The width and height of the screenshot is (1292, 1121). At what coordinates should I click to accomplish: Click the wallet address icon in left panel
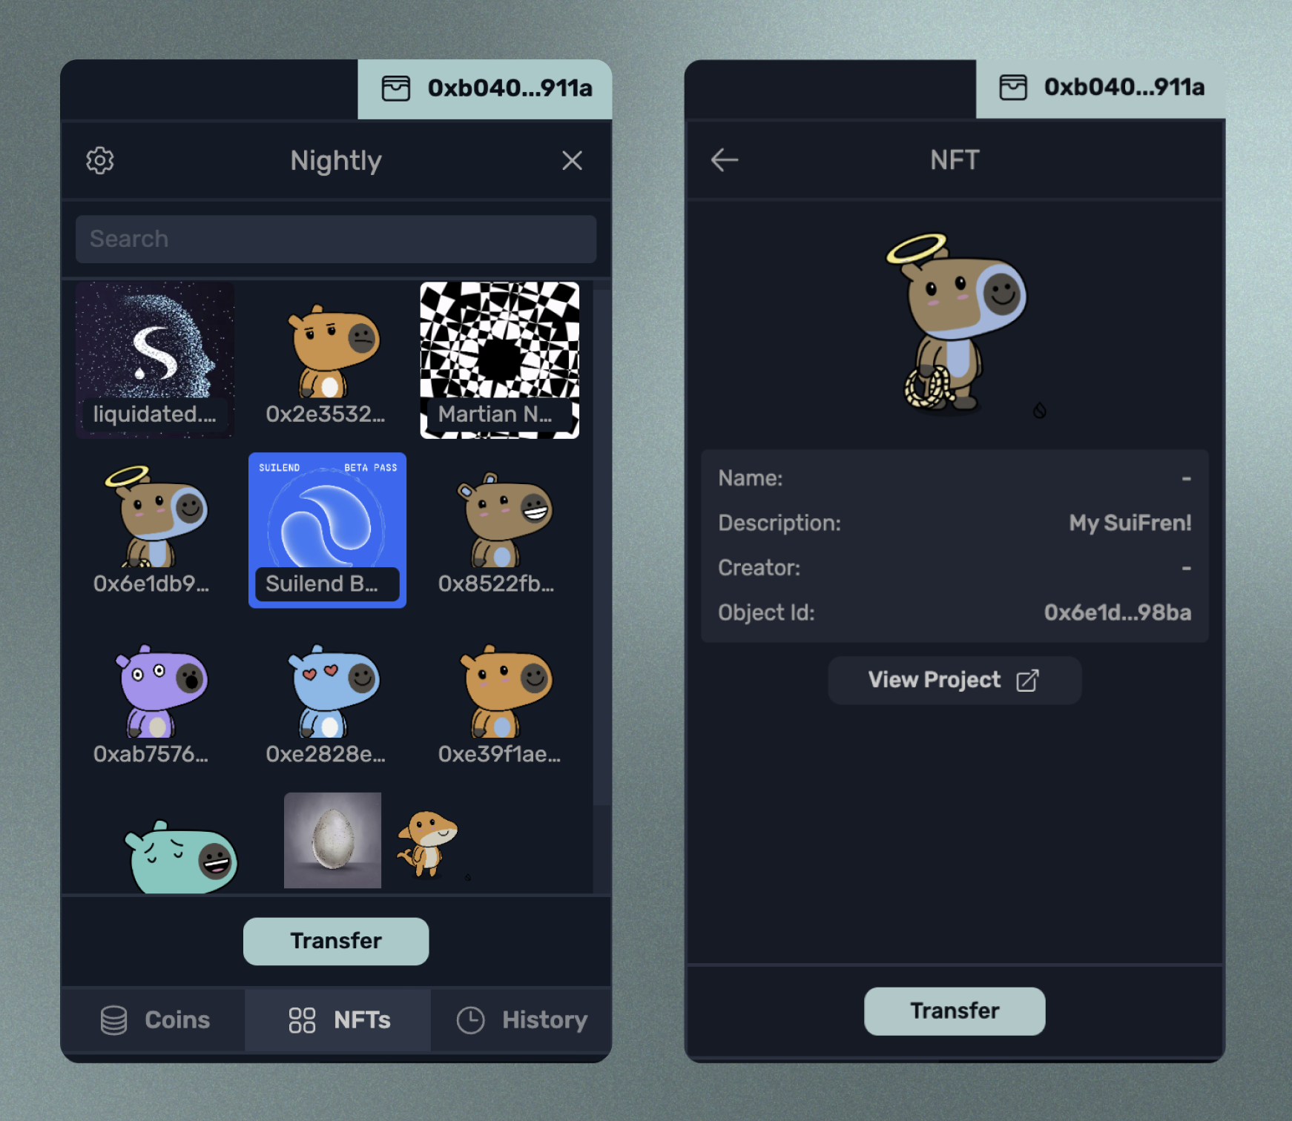[x=395, y=88]
